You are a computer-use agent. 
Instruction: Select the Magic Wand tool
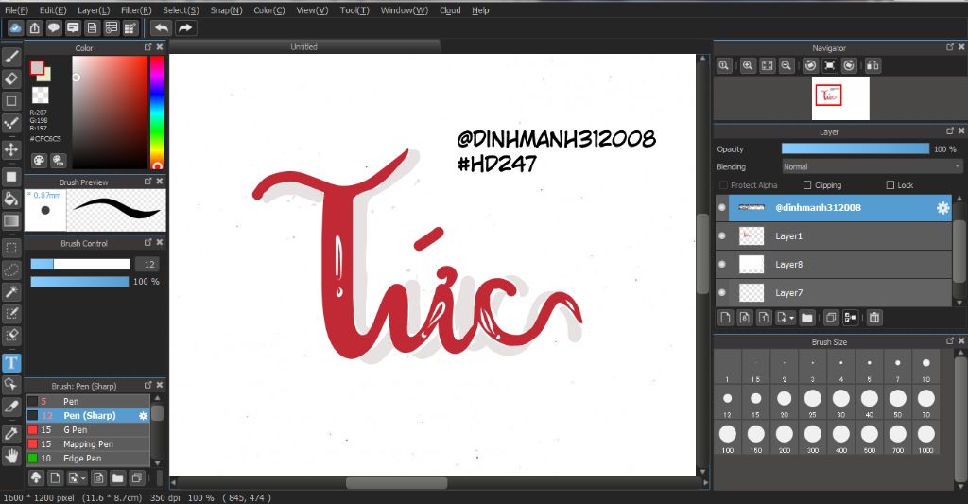click(11, 291)
